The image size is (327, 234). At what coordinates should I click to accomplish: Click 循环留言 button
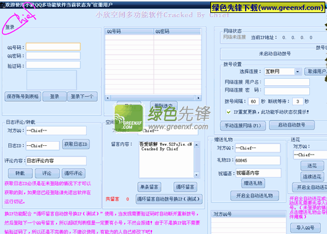[x=185, y=187]
